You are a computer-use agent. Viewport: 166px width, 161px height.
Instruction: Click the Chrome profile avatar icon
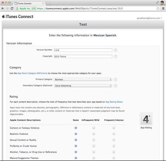pos(162,3)
